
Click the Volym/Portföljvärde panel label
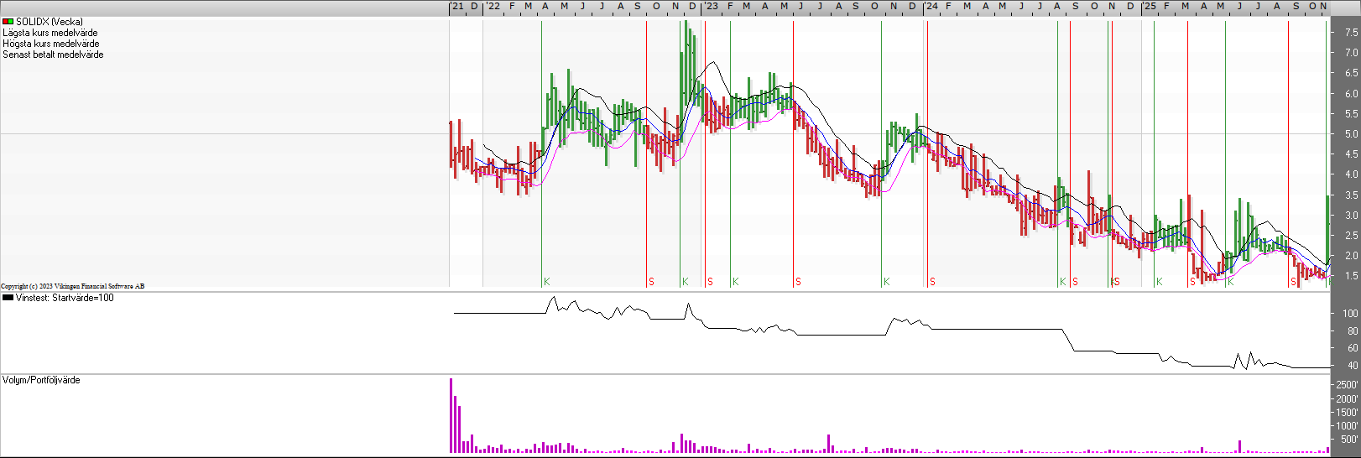point(42,380)
